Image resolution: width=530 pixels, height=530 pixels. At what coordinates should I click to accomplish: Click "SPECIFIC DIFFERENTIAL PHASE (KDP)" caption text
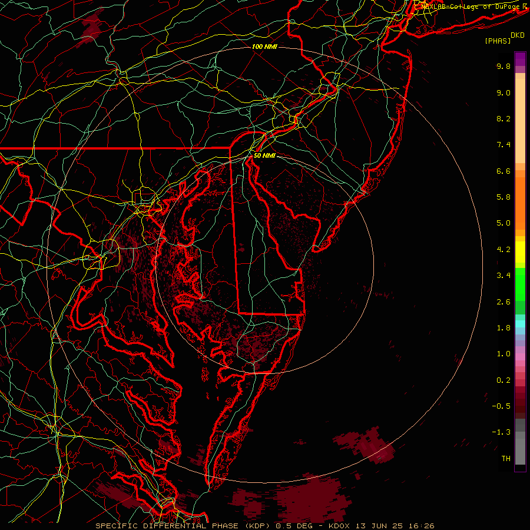[x=183, y=526]
